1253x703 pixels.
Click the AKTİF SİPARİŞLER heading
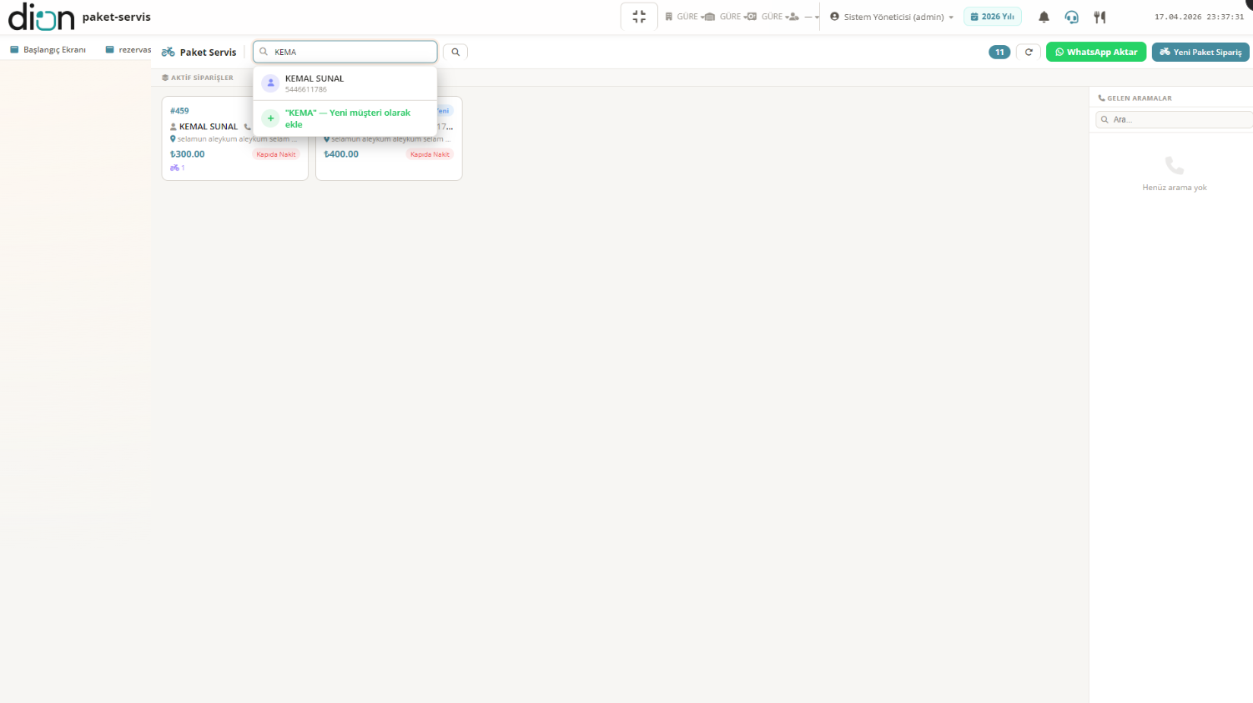[202, 78]
